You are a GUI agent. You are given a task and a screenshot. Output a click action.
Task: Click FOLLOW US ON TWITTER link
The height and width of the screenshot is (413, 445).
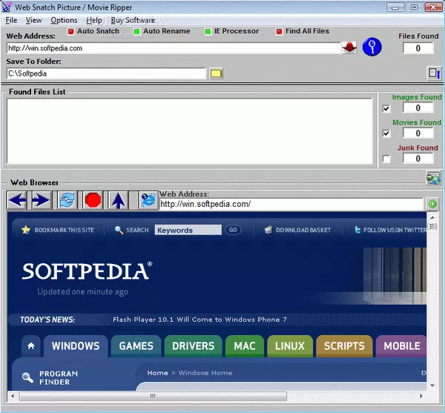[x=395, y=230]
